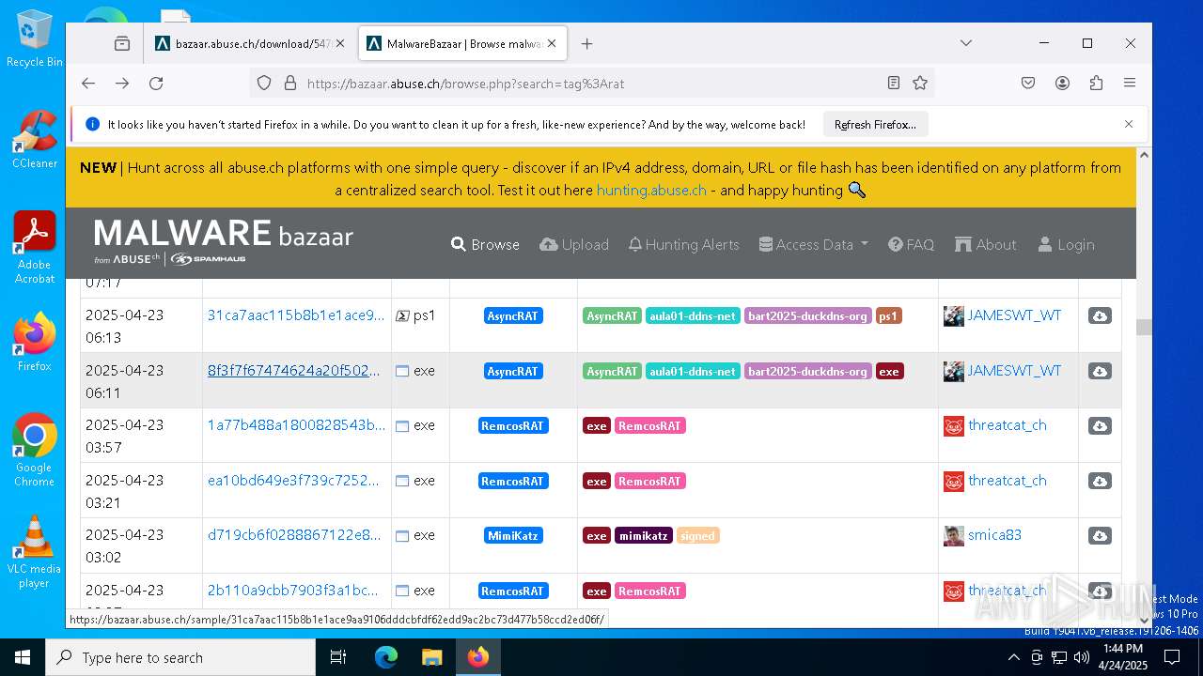Open sample hash 8f3f7f67474624a20f502
Screen dimensions: 1203x676
293,371
